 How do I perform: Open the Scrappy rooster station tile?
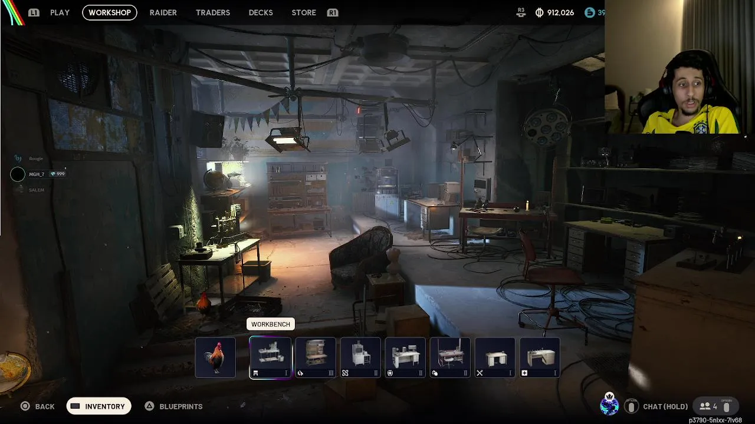tap(215, 357)
